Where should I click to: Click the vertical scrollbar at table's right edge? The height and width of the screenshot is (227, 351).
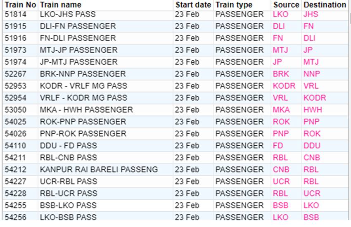tap(350, 112)
